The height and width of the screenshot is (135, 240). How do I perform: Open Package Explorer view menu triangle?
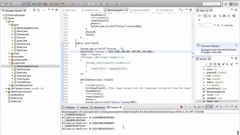coord(49,10)
